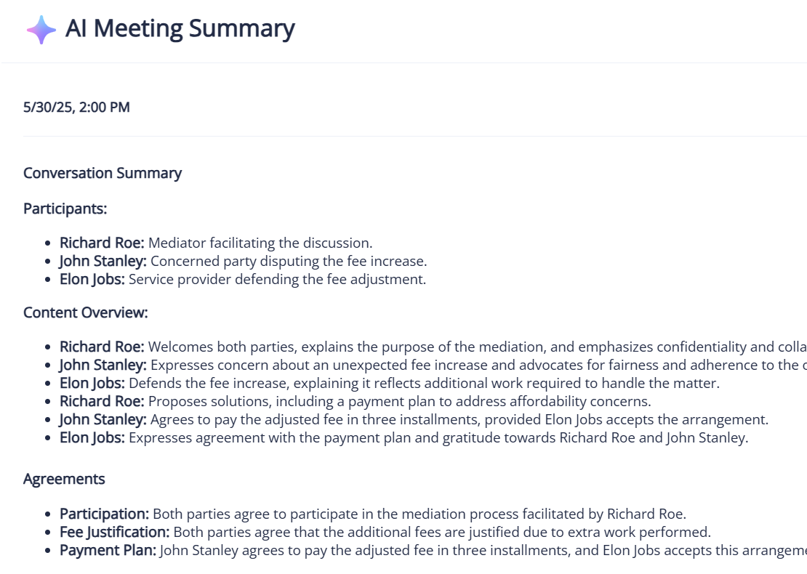Click John Stanley in Participants list
The height and width of the screenshot is (574, 807).
pyautogui.click(x=103, y=261)
